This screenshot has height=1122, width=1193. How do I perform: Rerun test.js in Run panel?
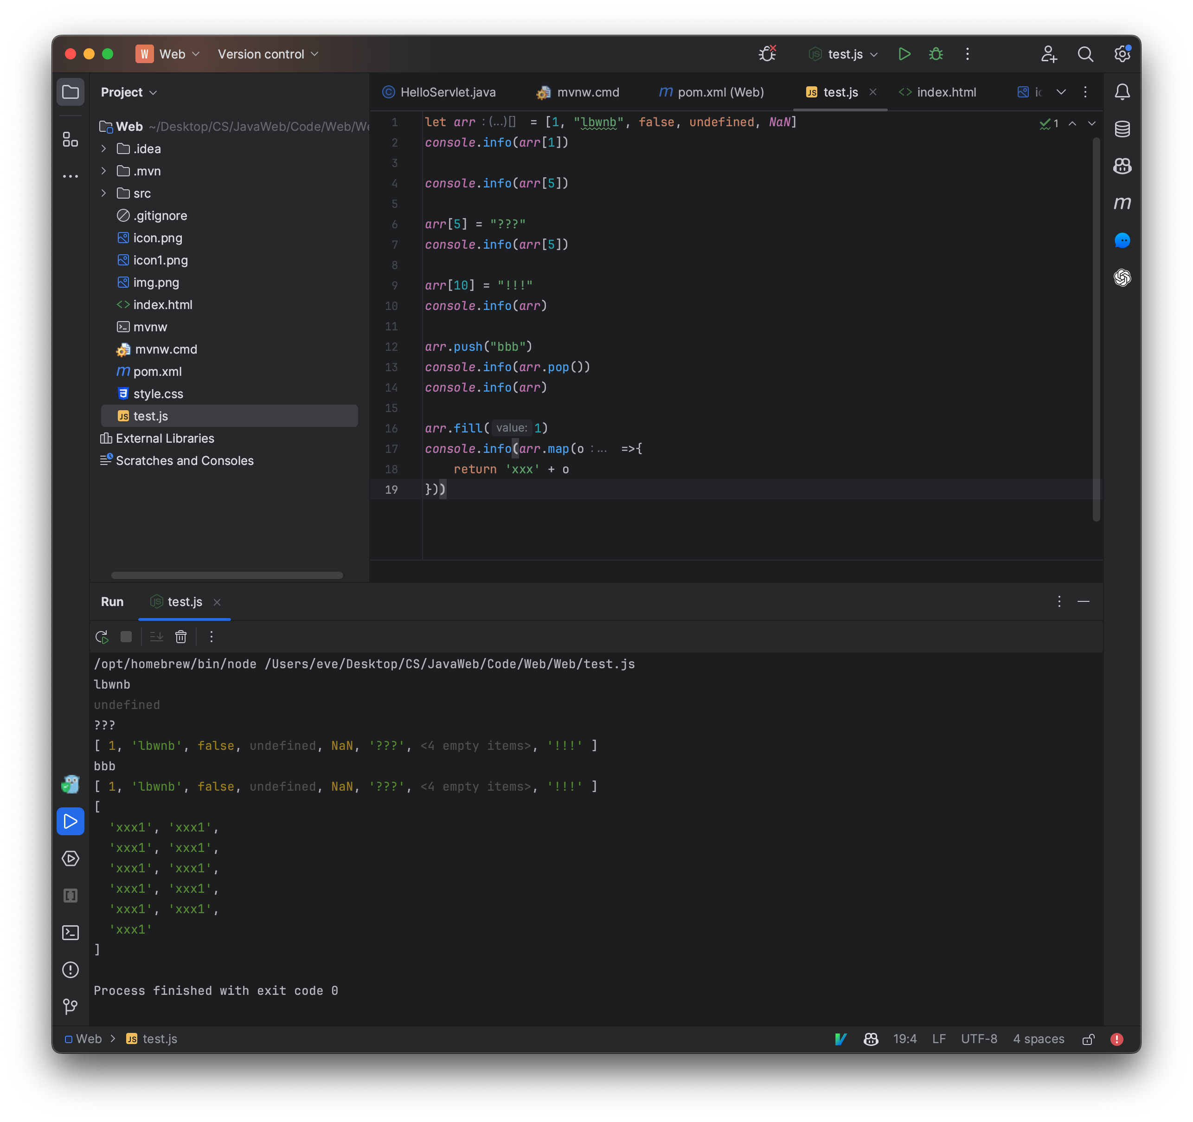[102, 637]
